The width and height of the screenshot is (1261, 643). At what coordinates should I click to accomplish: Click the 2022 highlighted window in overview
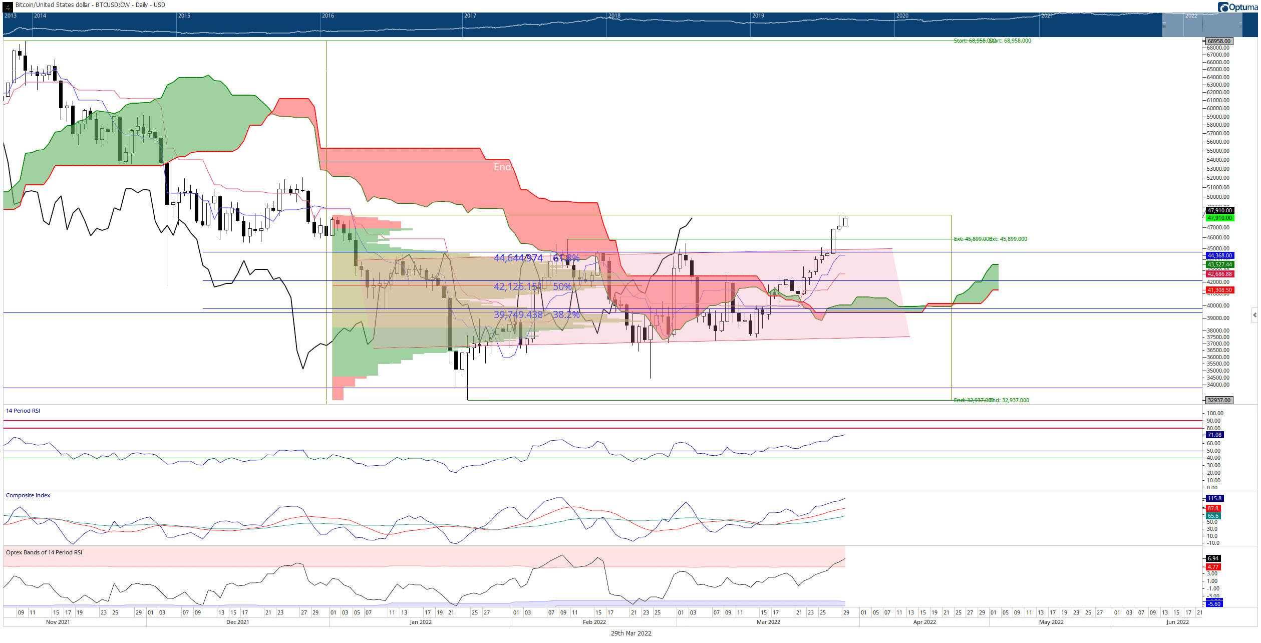(1202, 25)
